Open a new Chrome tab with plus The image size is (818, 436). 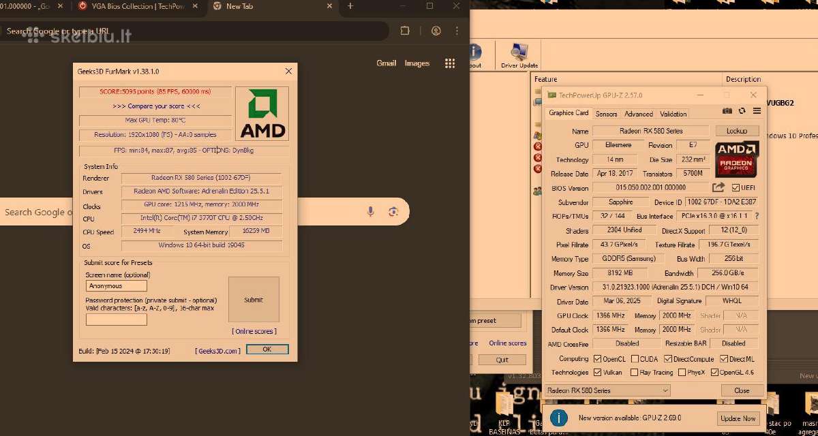[x=350, y=6]
